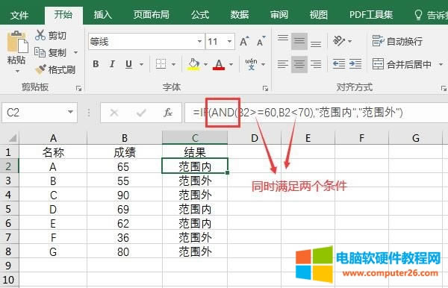Open Name Box dropdown arrow
The image size is (448, 288).
tap(70, 112)
